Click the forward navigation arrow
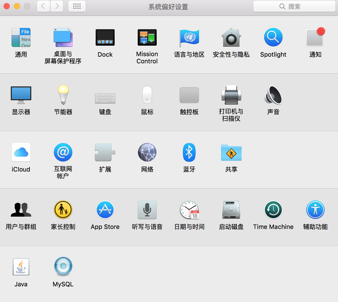The width and height of the screenshot is (338, 302). (57, 6)
